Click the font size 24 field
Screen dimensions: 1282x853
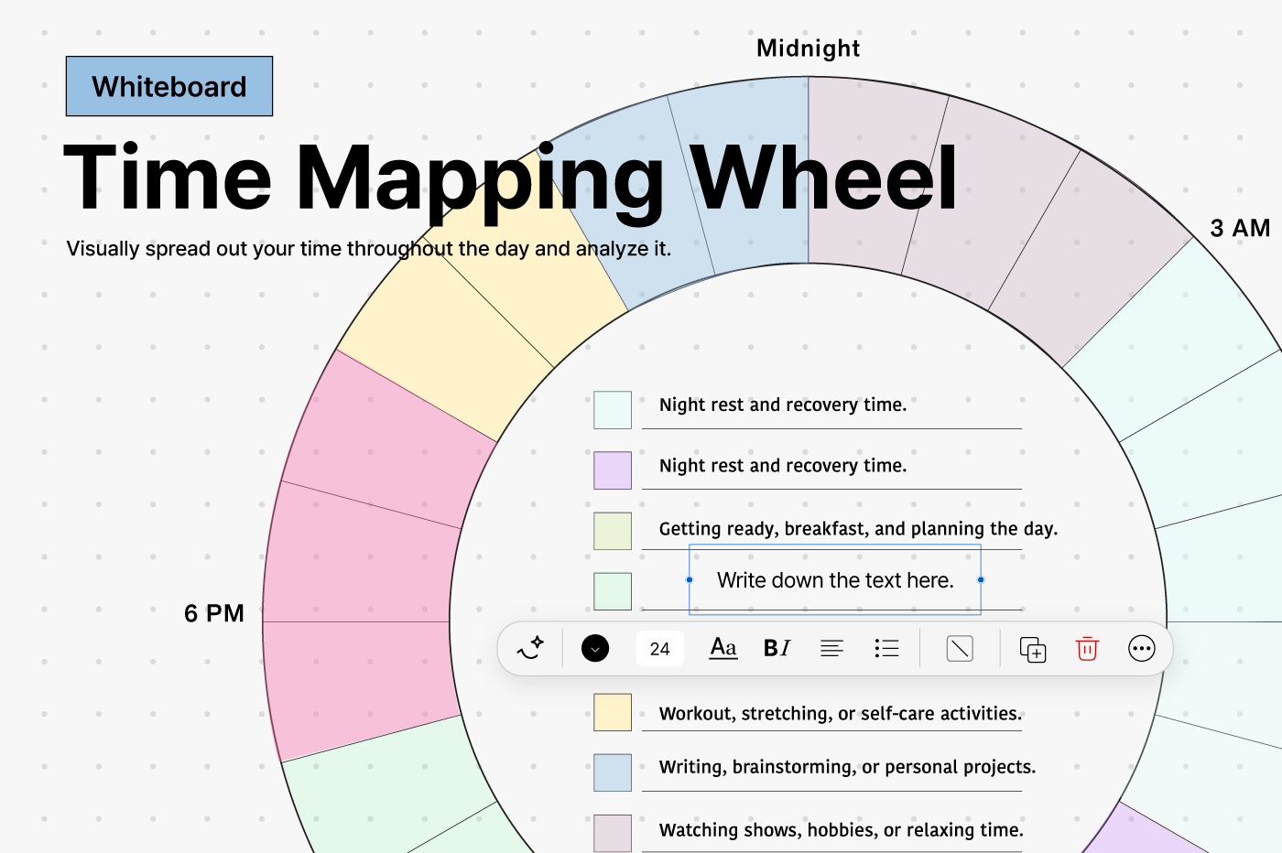point(659,649)
